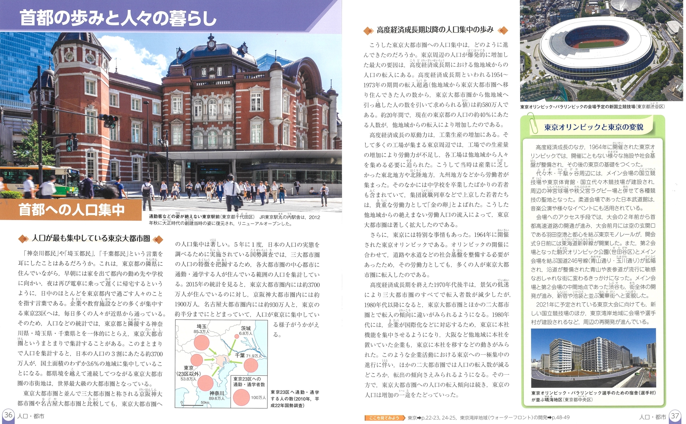Image resolution: width=686 pixels, height=424 pixels.
Task: Click the red Saitama commuter circle on the map
Action: click(201, 343)
